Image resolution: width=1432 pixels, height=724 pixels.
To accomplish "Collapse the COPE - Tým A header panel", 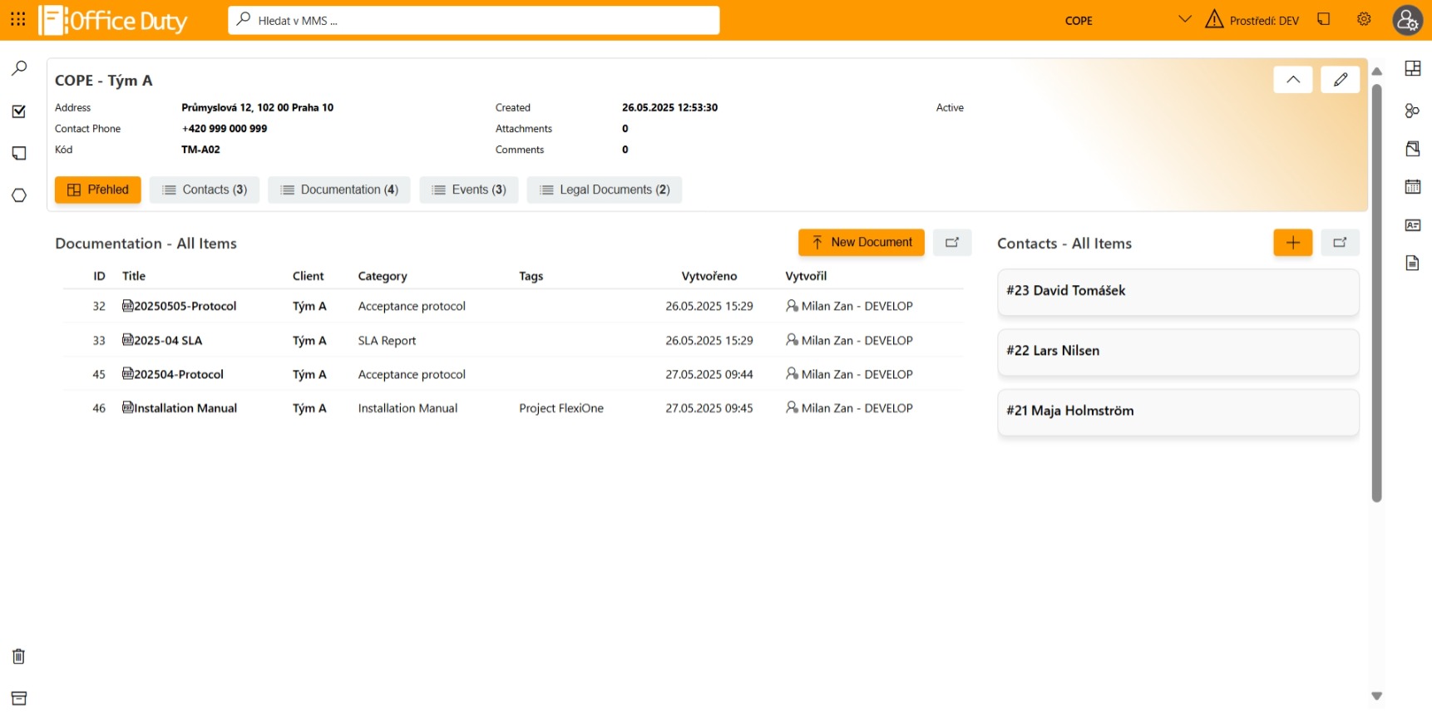I will click(1292, 80).
